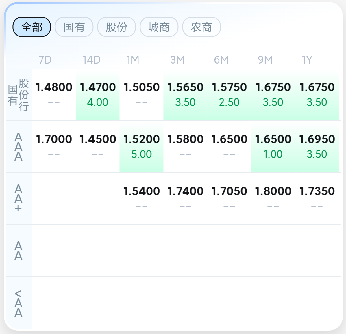
Task: Open the 1.6950 AAA 1Y rate cell
Action: pyautogui.click(x=317, y=147)
